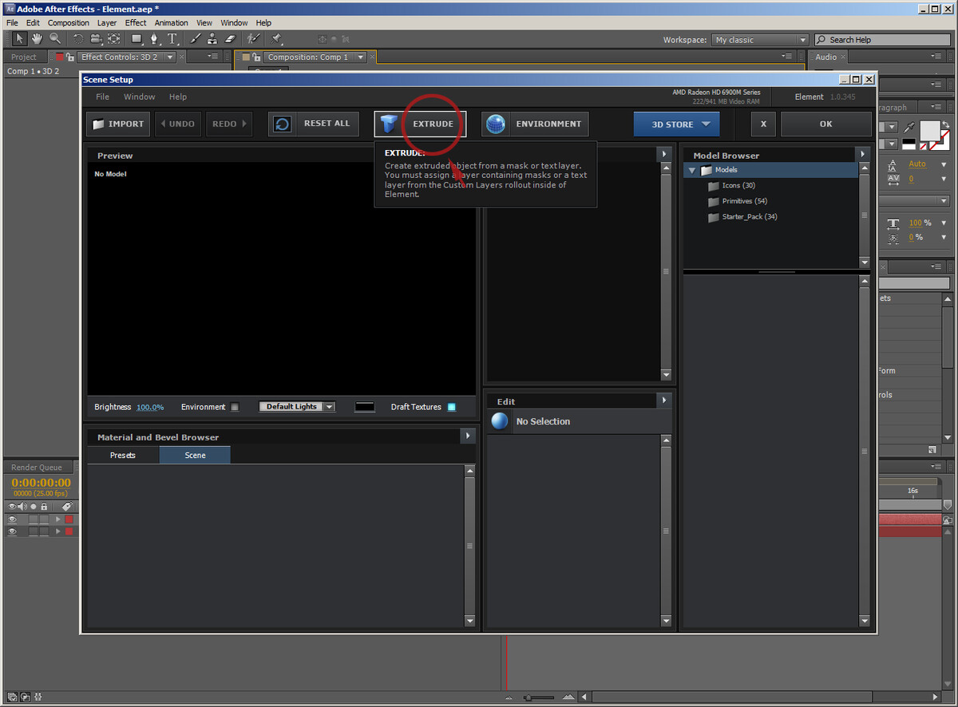Click the OK button in Scene Setup
Viewport: 958px width, 707px height.
tap(826, 124)
